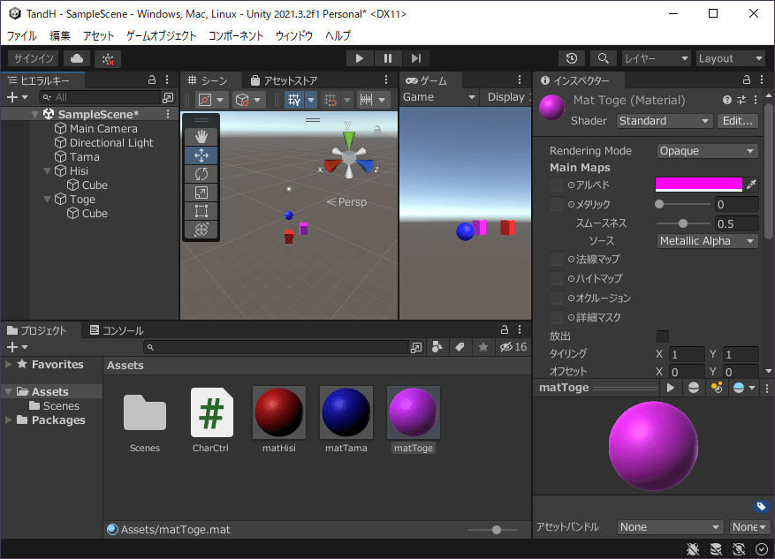Expand the Packages folder

pos(9,419)
